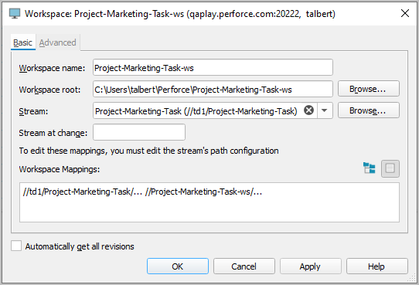The width and height of the screenshot is (419, 285).
Task: Click inside the Workspace Mappings text area
Action: point(209,202)
